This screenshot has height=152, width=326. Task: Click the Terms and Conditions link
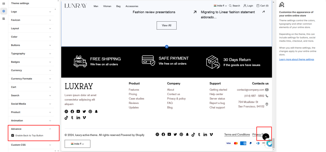tap(237, 135)
